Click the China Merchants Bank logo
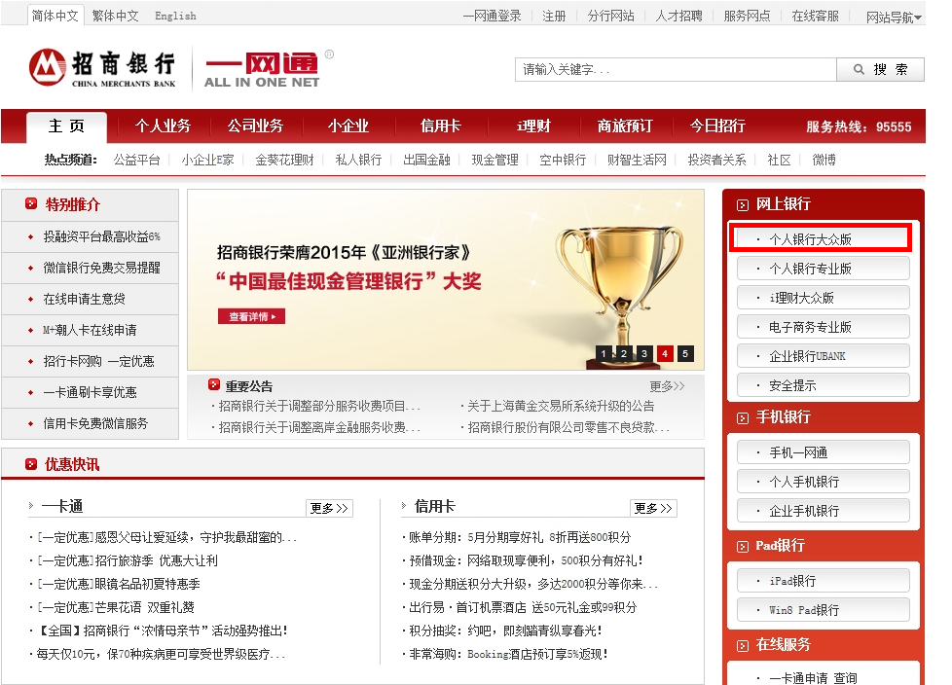This screenshot has height=685, width=952. 102,68
